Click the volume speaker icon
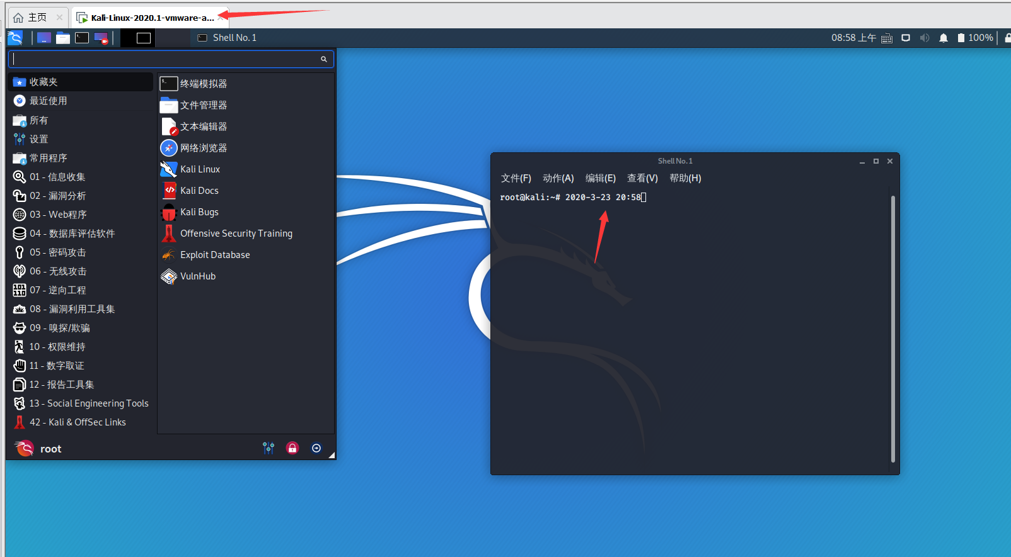Screen dimensions: 1011x557 (x=925, y=38)
